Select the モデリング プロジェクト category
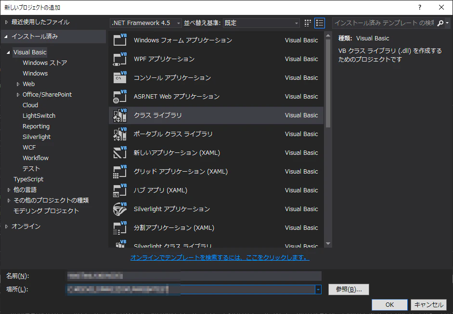Image resolution: width=453 pixels, height=314 pixels. [x=46, y=211]
